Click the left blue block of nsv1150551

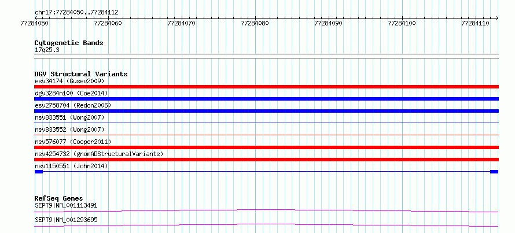coord(39,172)
